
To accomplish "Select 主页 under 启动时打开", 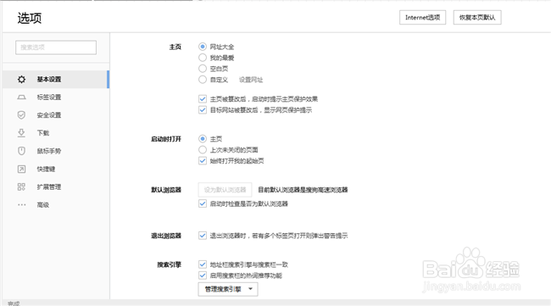I will point(203,139).
